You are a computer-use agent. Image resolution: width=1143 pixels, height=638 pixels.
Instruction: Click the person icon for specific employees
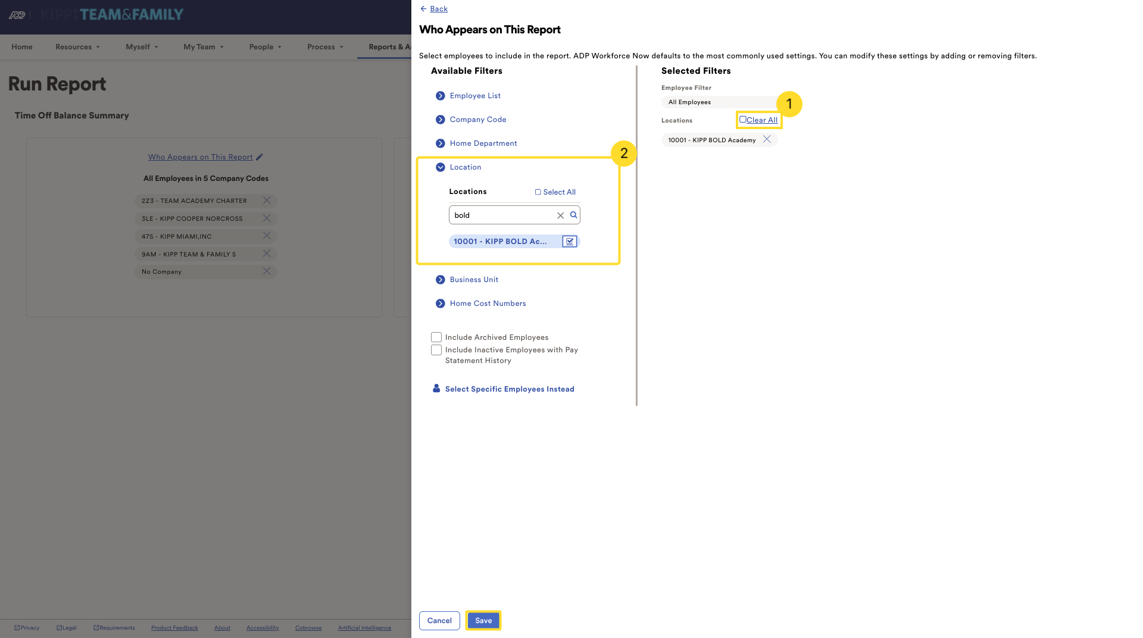click(x=436, y=389)
